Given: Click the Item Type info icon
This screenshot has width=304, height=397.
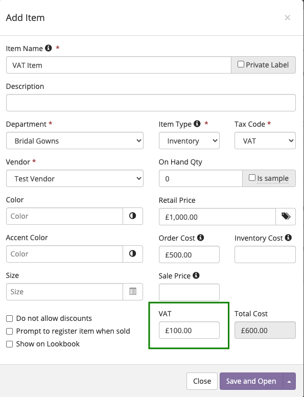Looking at the screenshot, I should pyautogui.click(x=197, y=124).
